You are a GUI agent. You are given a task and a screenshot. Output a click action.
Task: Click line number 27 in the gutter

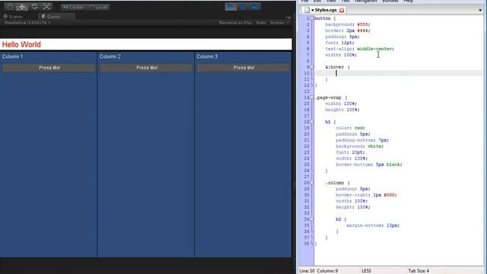click(307, 177)
